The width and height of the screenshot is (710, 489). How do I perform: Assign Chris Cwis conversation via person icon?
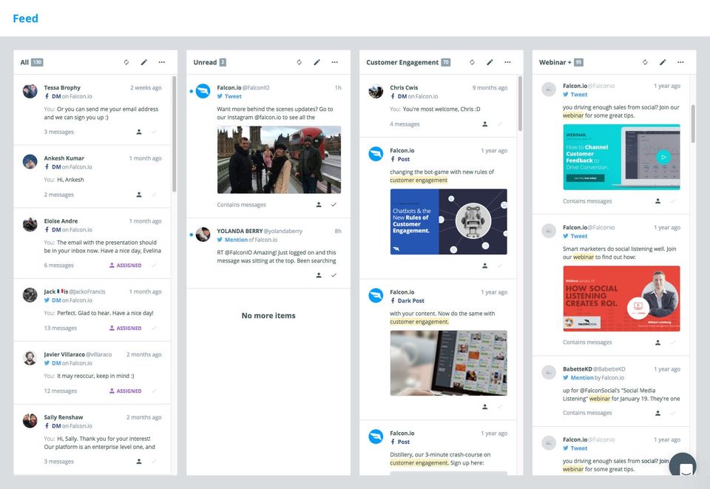(485, 124)
